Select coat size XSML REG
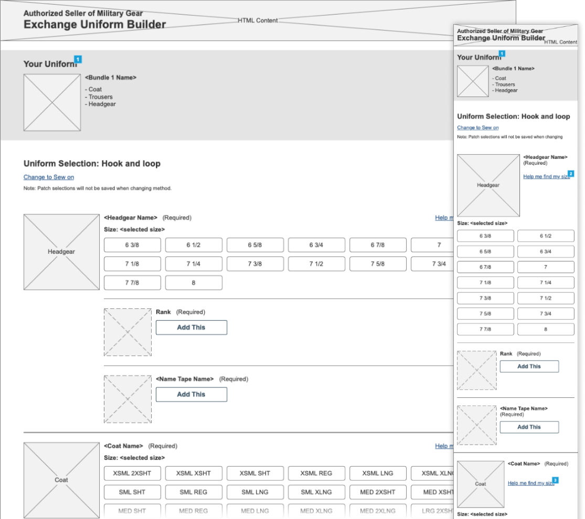 (x=316, y=473)
